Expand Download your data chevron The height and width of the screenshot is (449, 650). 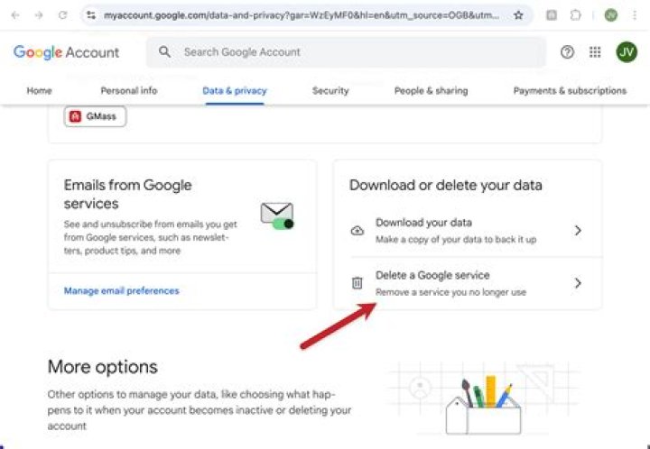point(578,231)
